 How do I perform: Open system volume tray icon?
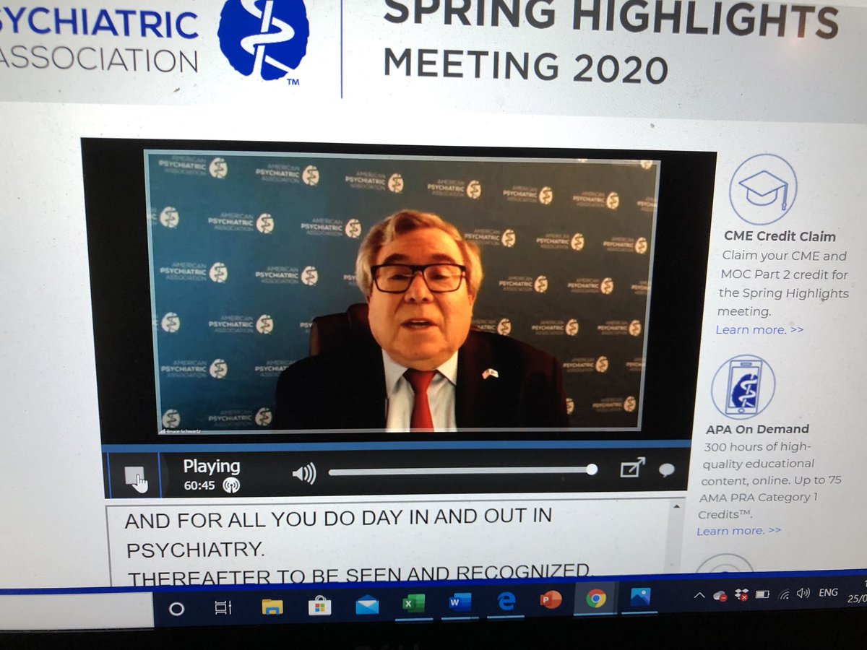(x=802, y=594)
